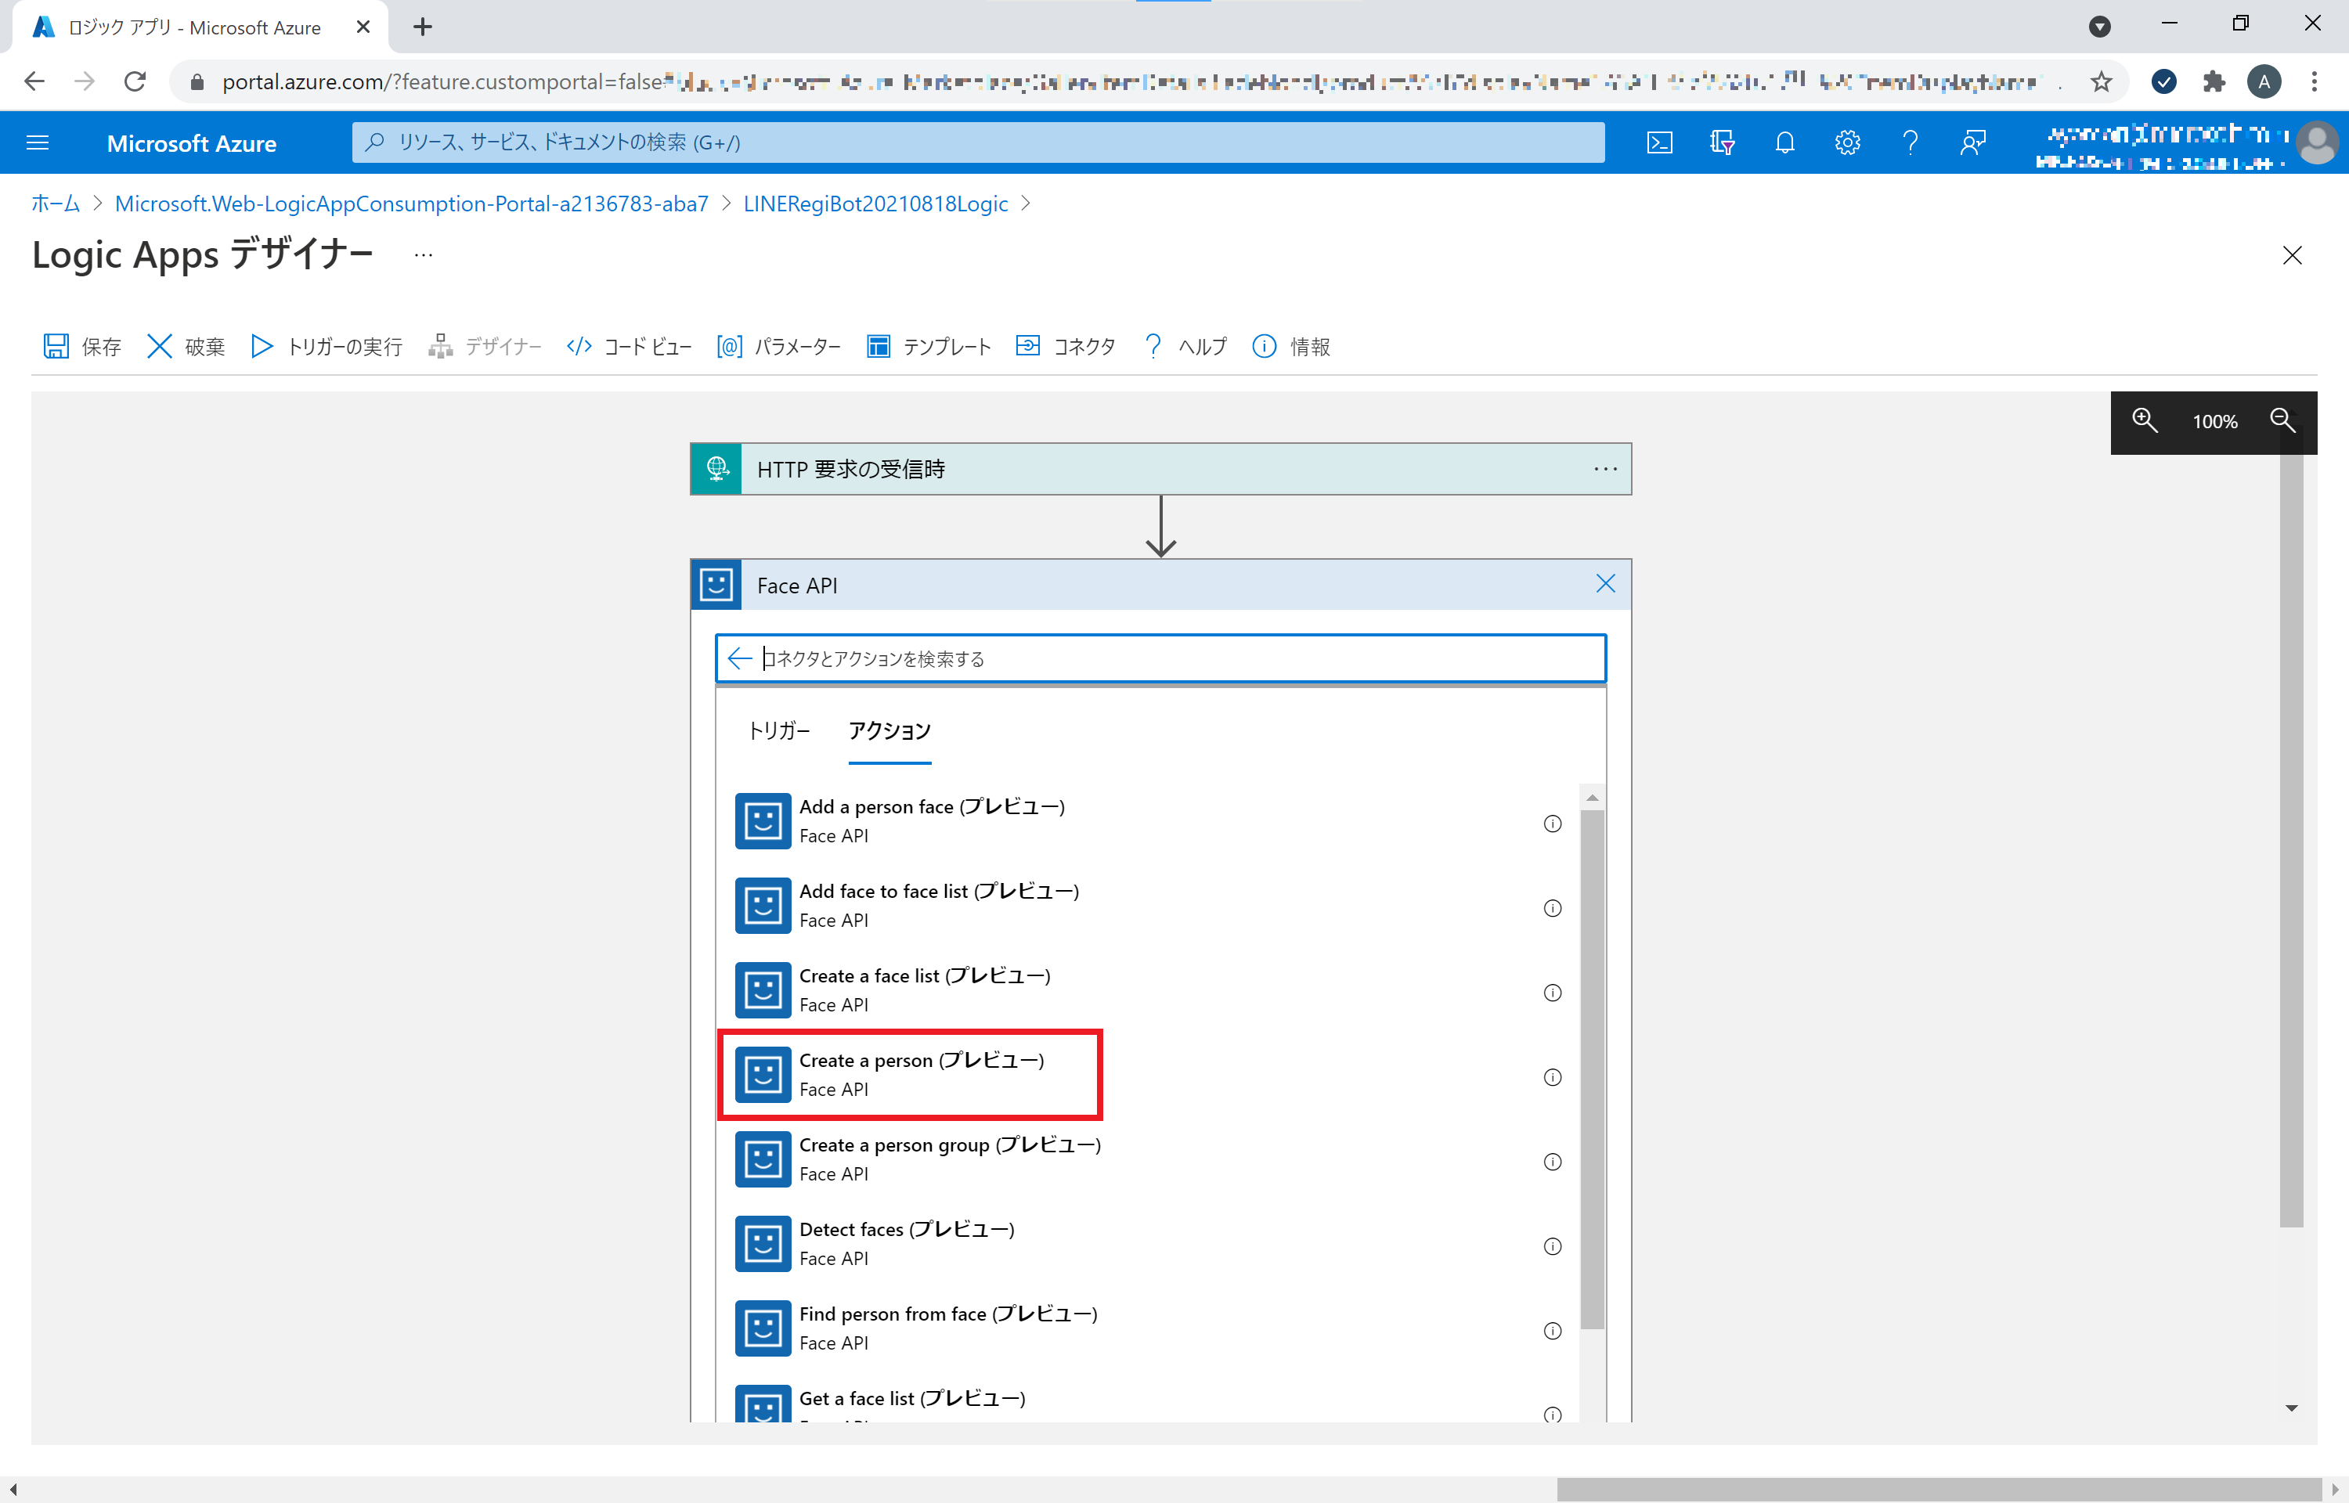Image resolution: width=2349 pixels, height=1503 pixels.
Task: View info for Detect faces action
Action: [1553, 1245]
